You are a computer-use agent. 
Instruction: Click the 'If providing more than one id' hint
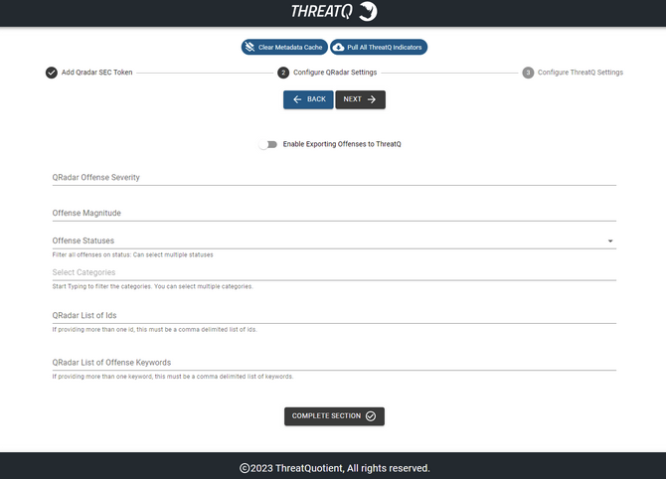155,330
